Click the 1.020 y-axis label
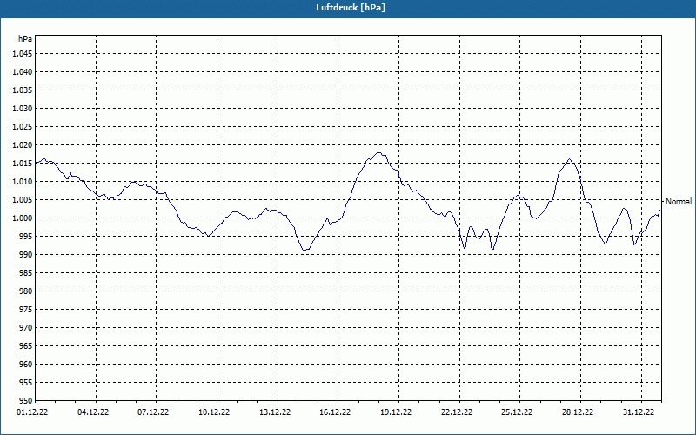The width and height of the screenshot is (696, 435). pos(22,144)
